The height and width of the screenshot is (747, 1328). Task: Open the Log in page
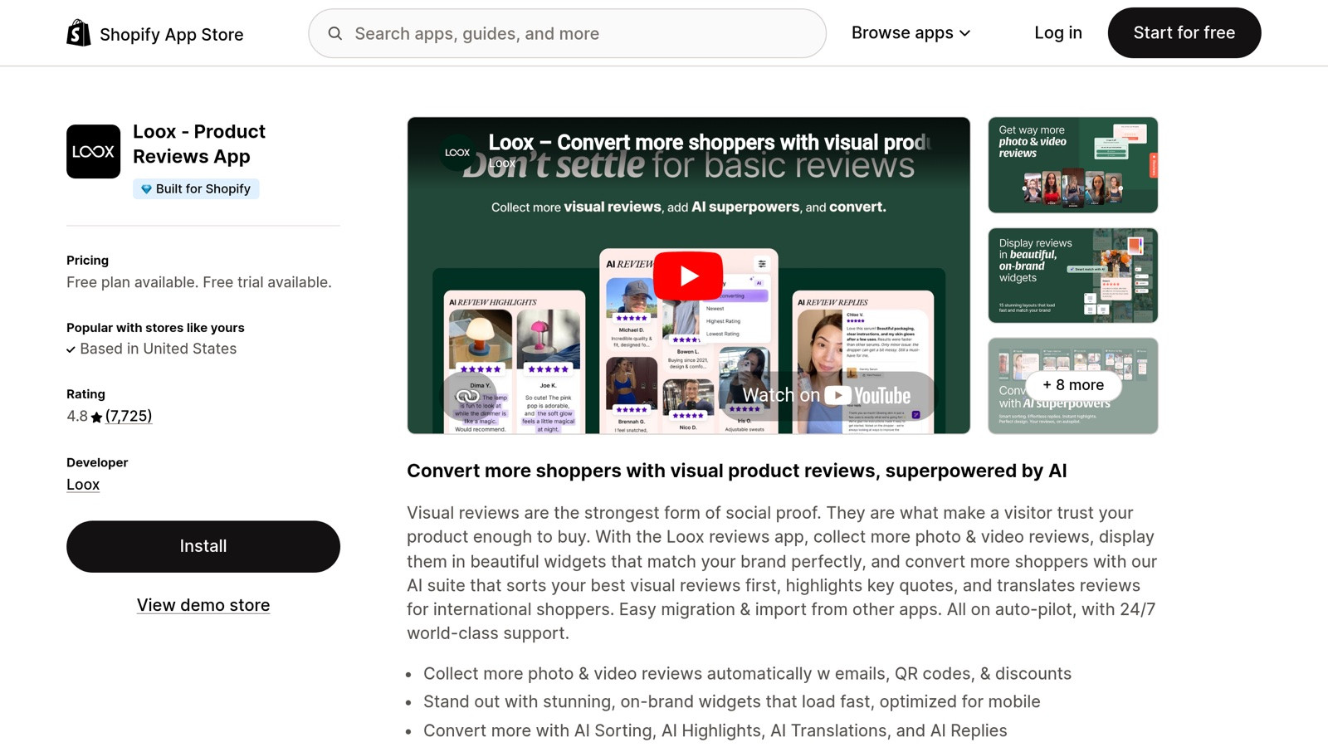click(x=1057, y=32)
